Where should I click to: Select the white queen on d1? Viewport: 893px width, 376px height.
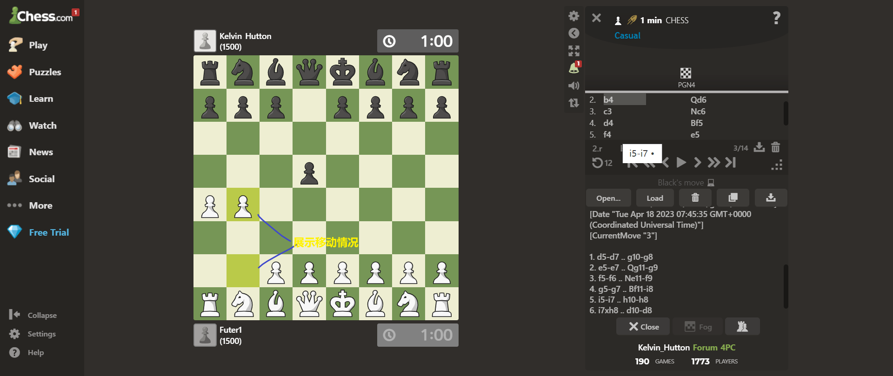pos(309,304)
